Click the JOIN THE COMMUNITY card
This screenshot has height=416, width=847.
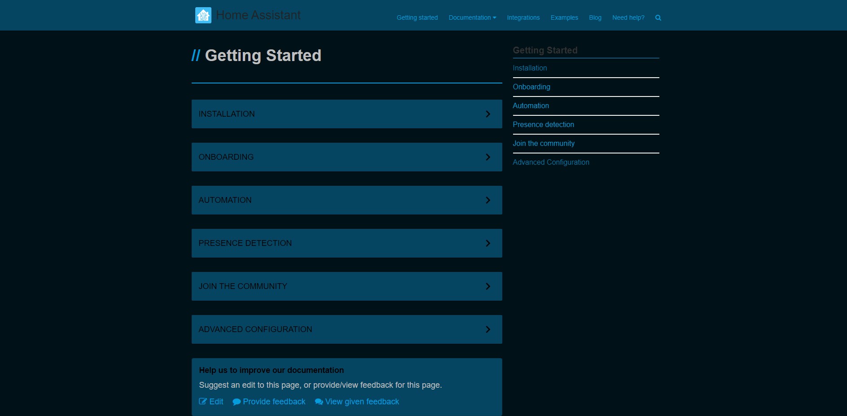(347, 286)
